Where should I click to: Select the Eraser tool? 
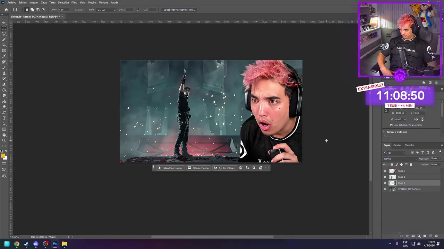point(4,84)
